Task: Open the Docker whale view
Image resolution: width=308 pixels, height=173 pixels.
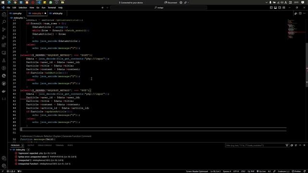Action: pyautogui.click(x=4, y=91)
